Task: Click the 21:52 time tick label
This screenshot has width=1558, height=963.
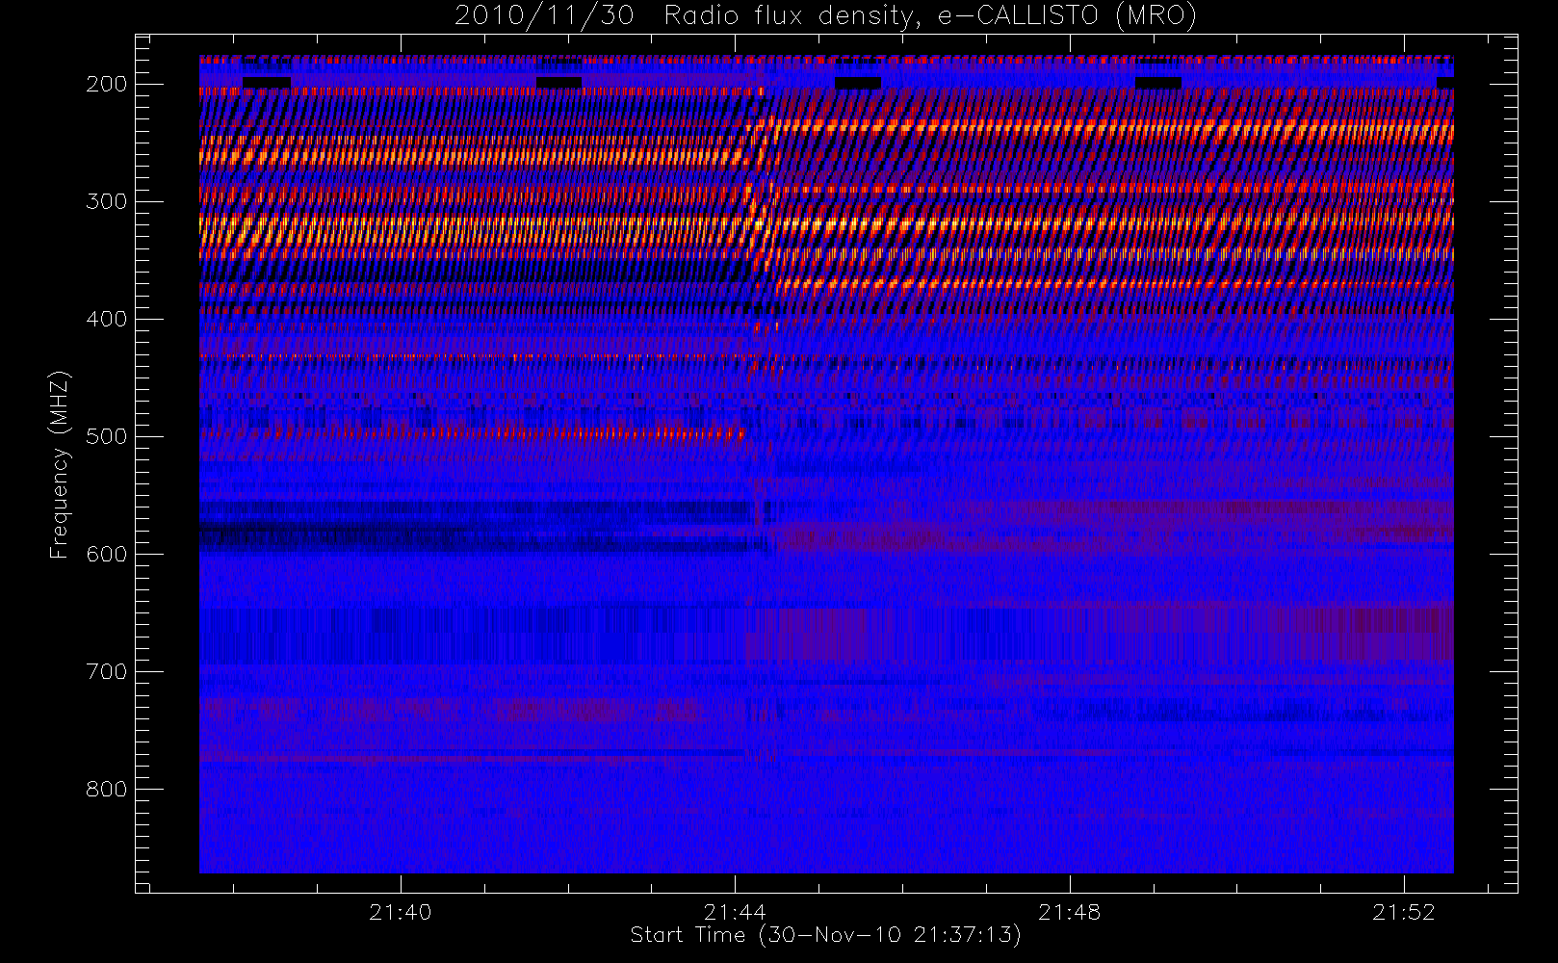Action: (x=1404, y=912)
